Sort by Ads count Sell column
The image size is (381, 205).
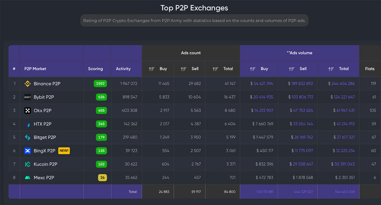tap(183, 69)
